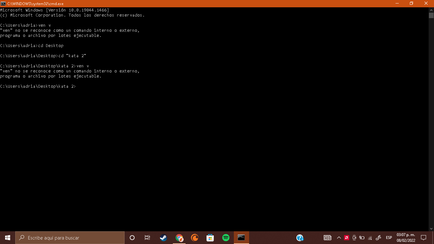
Task: Launch Steam from the taskbar
Action: click(x=163, y=238)
